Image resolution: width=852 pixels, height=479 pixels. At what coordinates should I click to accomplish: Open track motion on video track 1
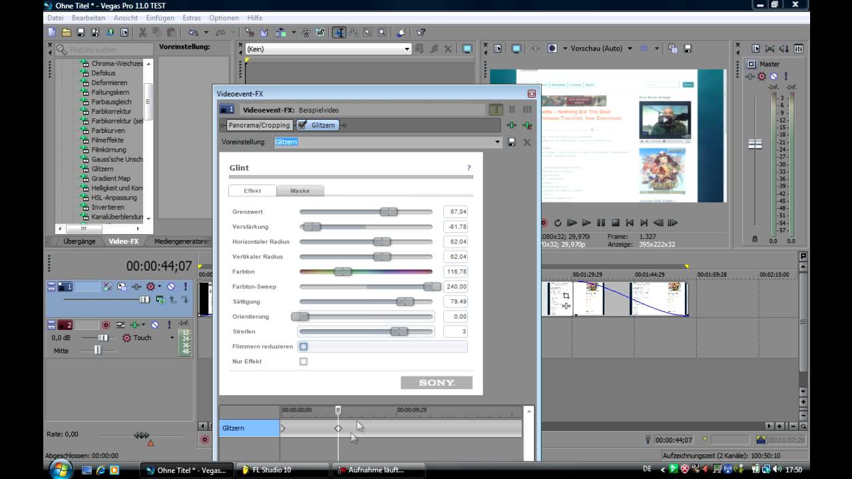click(x=107, y=287)
